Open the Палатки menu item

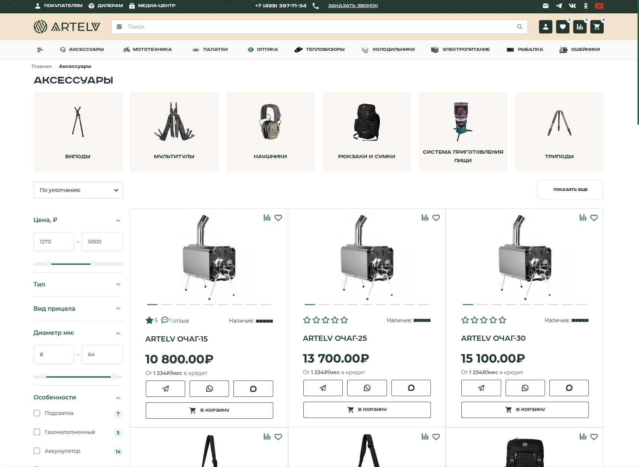pyautogui.click(x=210, y=49)
